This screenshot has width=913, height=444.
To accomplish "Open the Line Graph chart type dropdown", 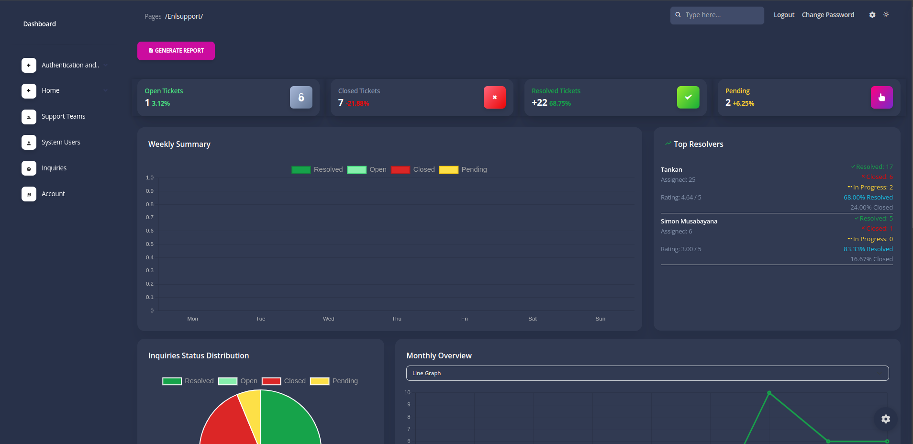I will pyautogui.click(x=647, y=373).
